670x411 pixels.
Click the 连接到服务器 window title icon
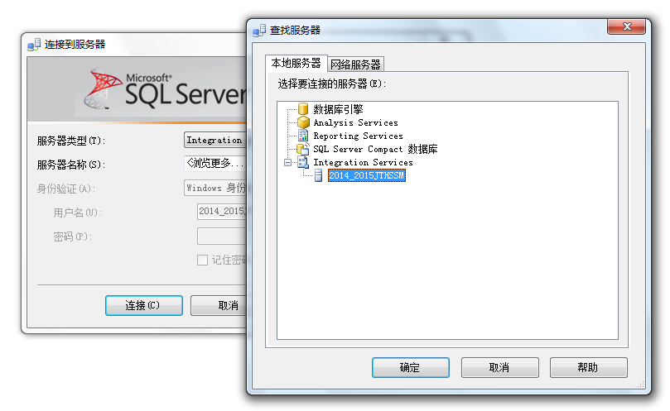click(34, 45)
